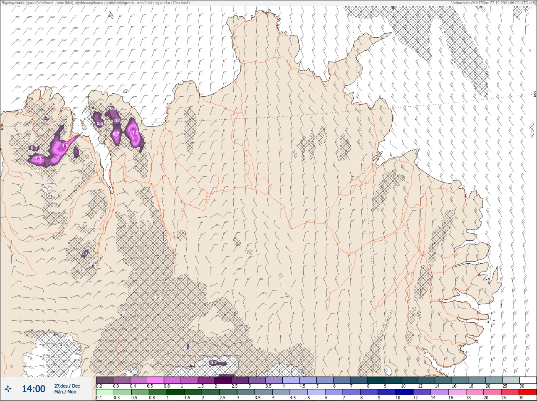Click the 1.6 precipitation value on the map

pos(65,146)
